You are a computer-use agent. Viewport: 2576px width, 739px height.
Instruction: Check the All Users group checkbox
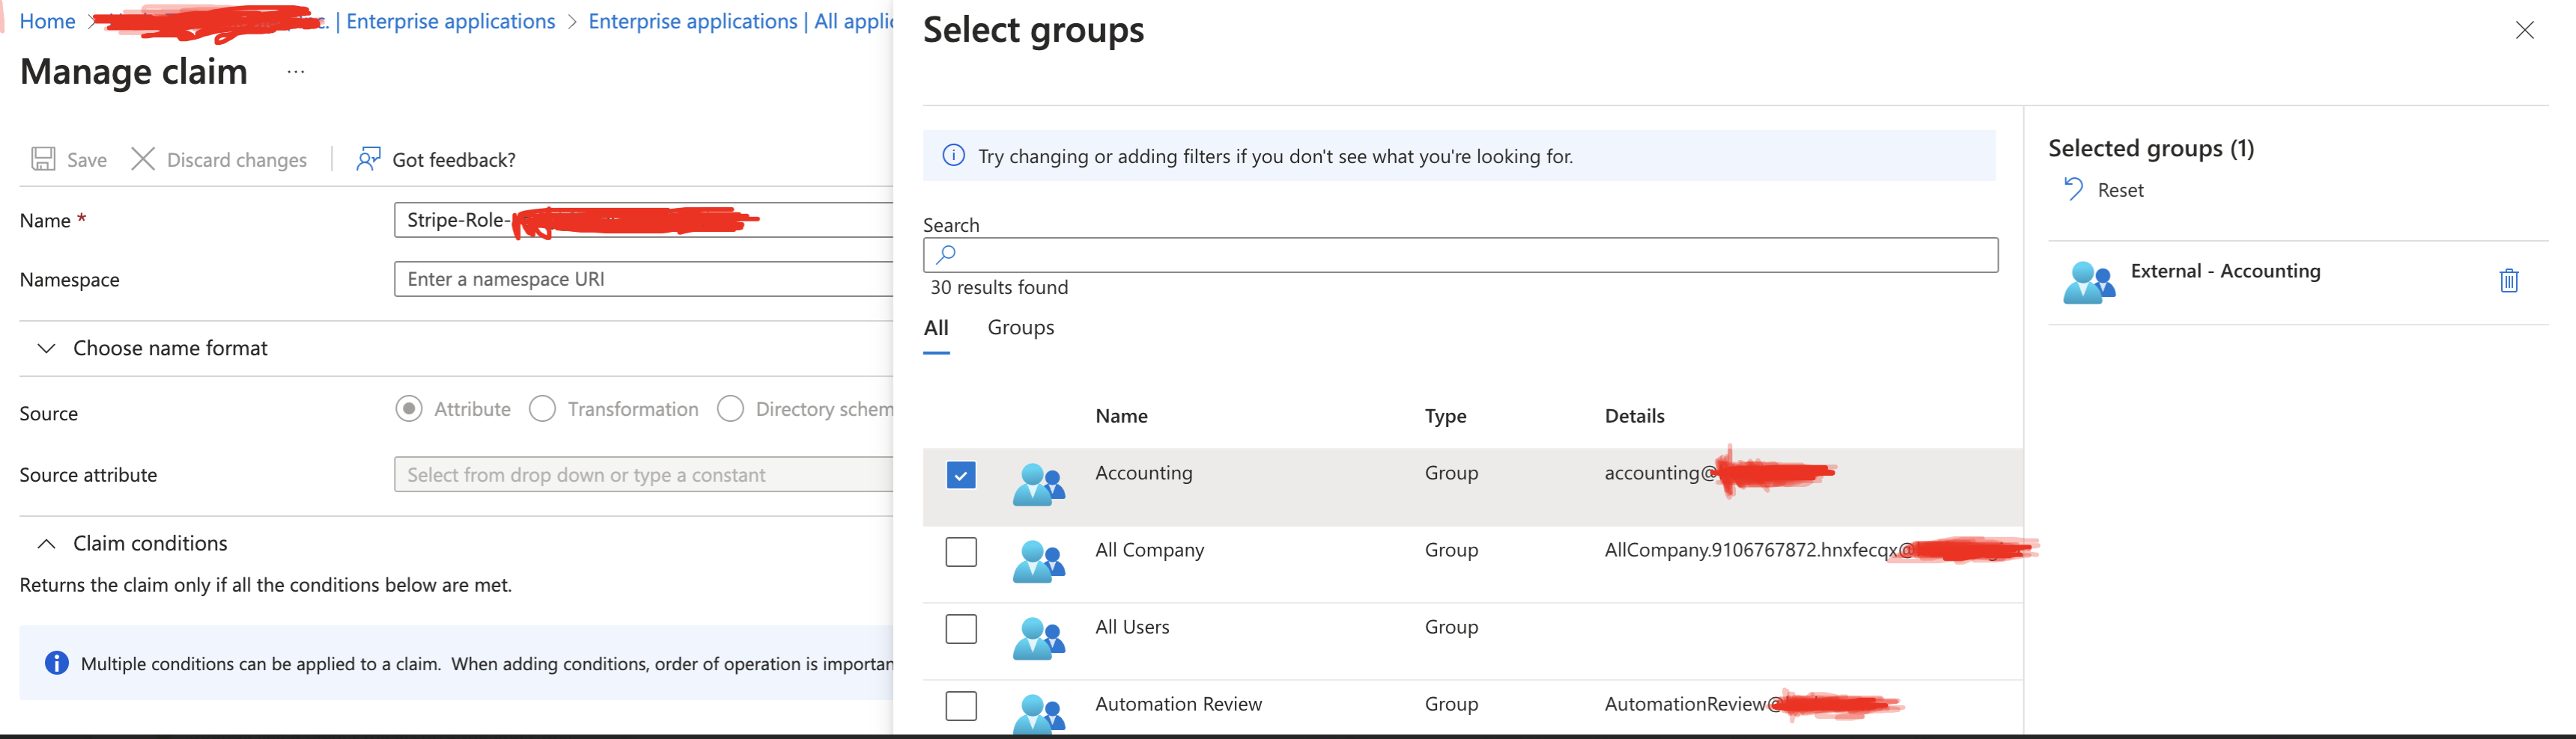tap(961, 628)
